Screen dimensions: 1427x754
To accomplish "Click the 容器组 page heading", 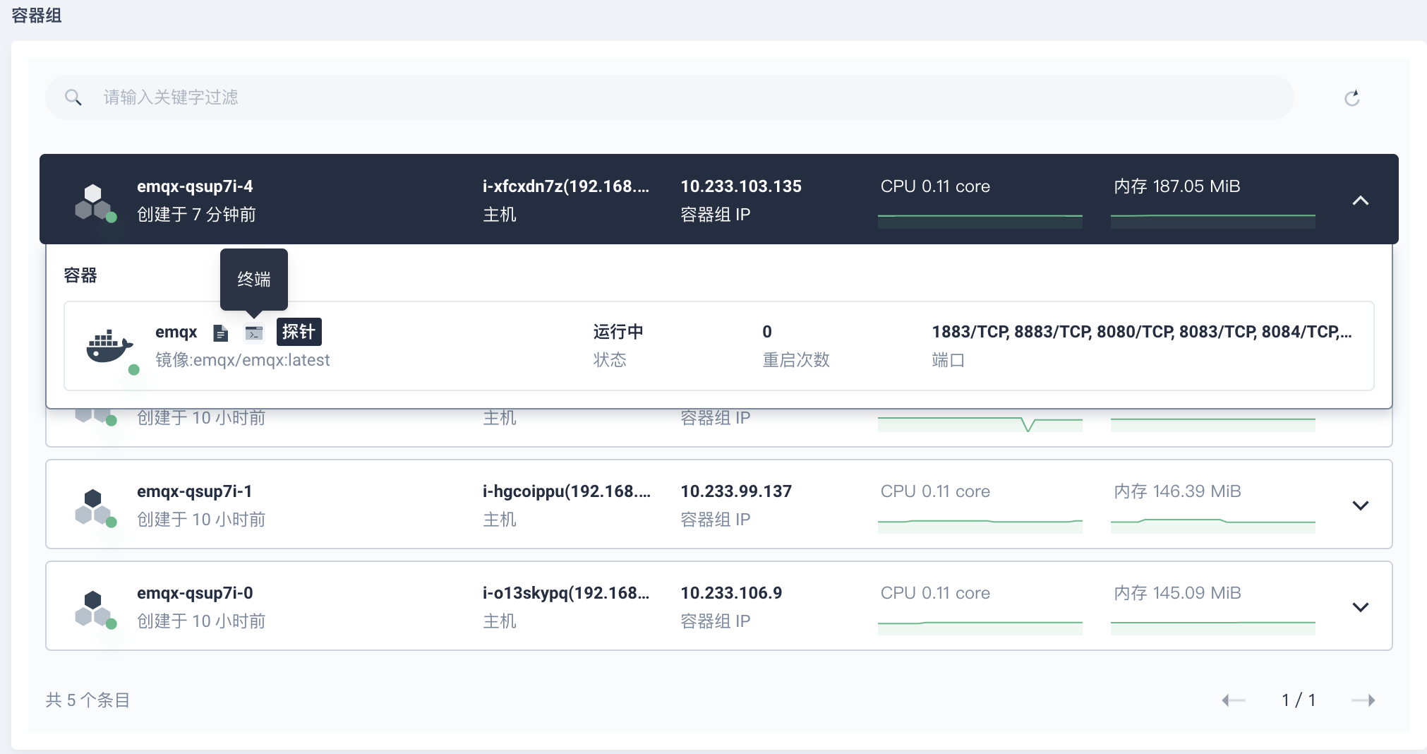I will click(37, 16).
